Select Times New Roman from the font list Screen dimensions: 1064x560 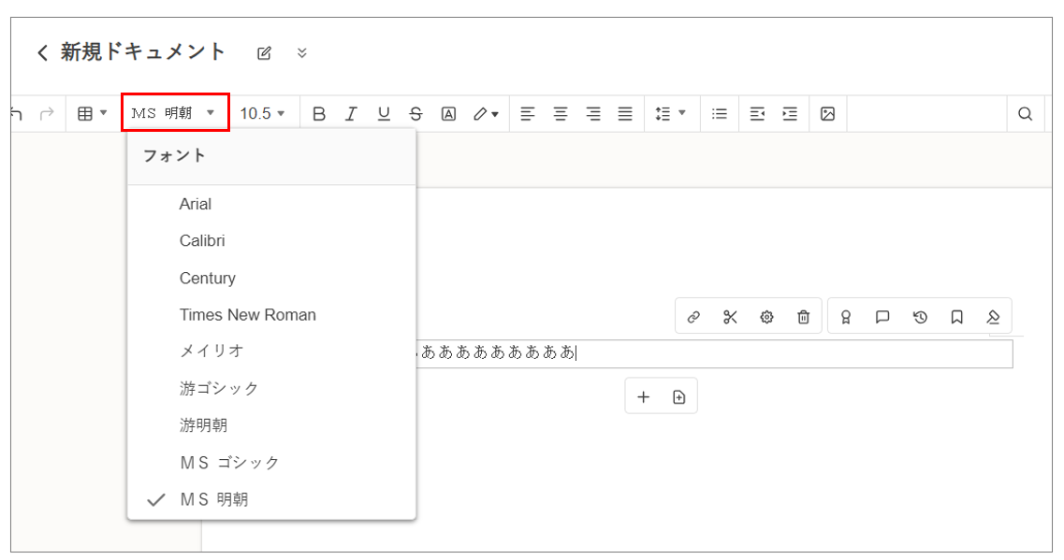coord(247,315)
